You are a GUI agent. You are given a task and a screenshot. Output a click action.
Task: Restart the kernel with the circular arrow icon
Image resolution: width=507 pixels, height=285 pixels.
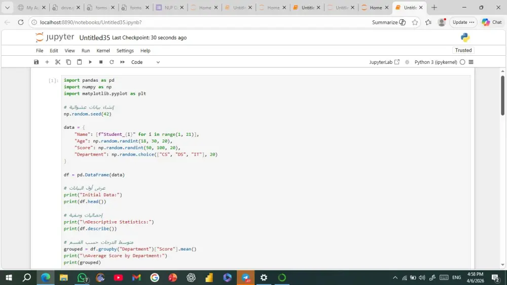112,62
